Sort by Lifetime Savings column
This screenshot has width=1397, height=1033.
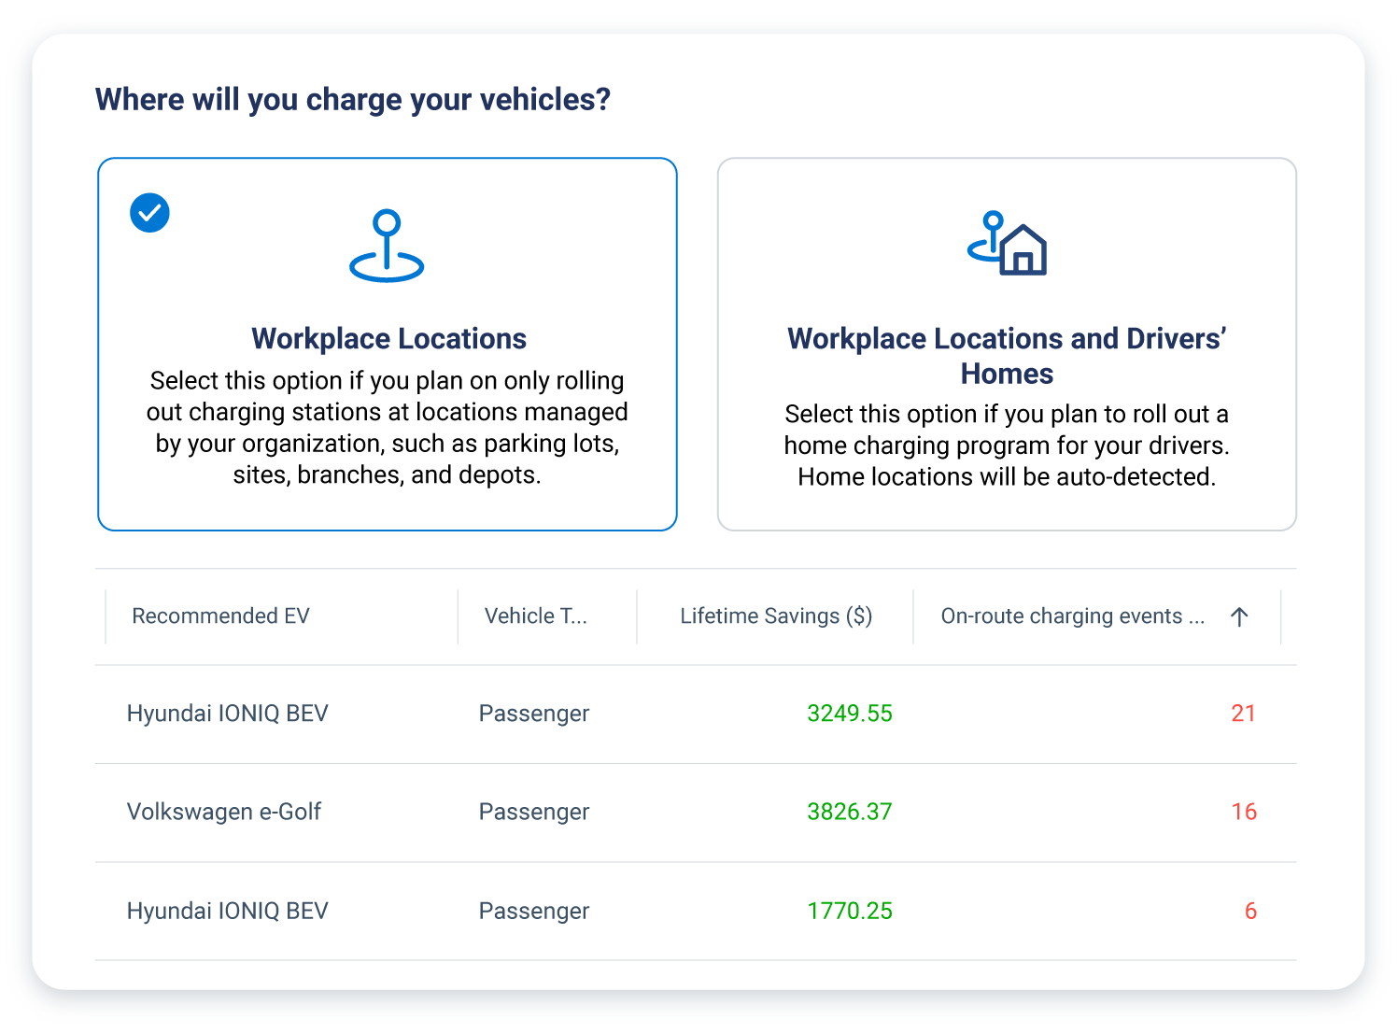point(775,616)
